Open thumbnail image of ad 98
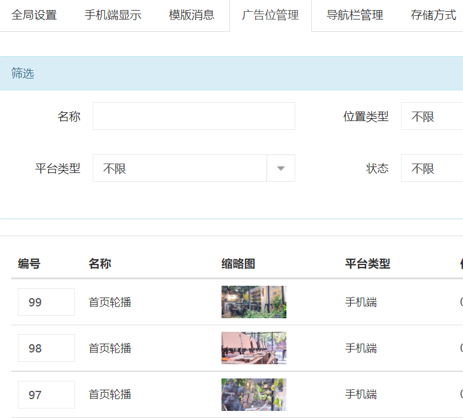This screenshot has width=463, height=418. click(x=254, y=348)
